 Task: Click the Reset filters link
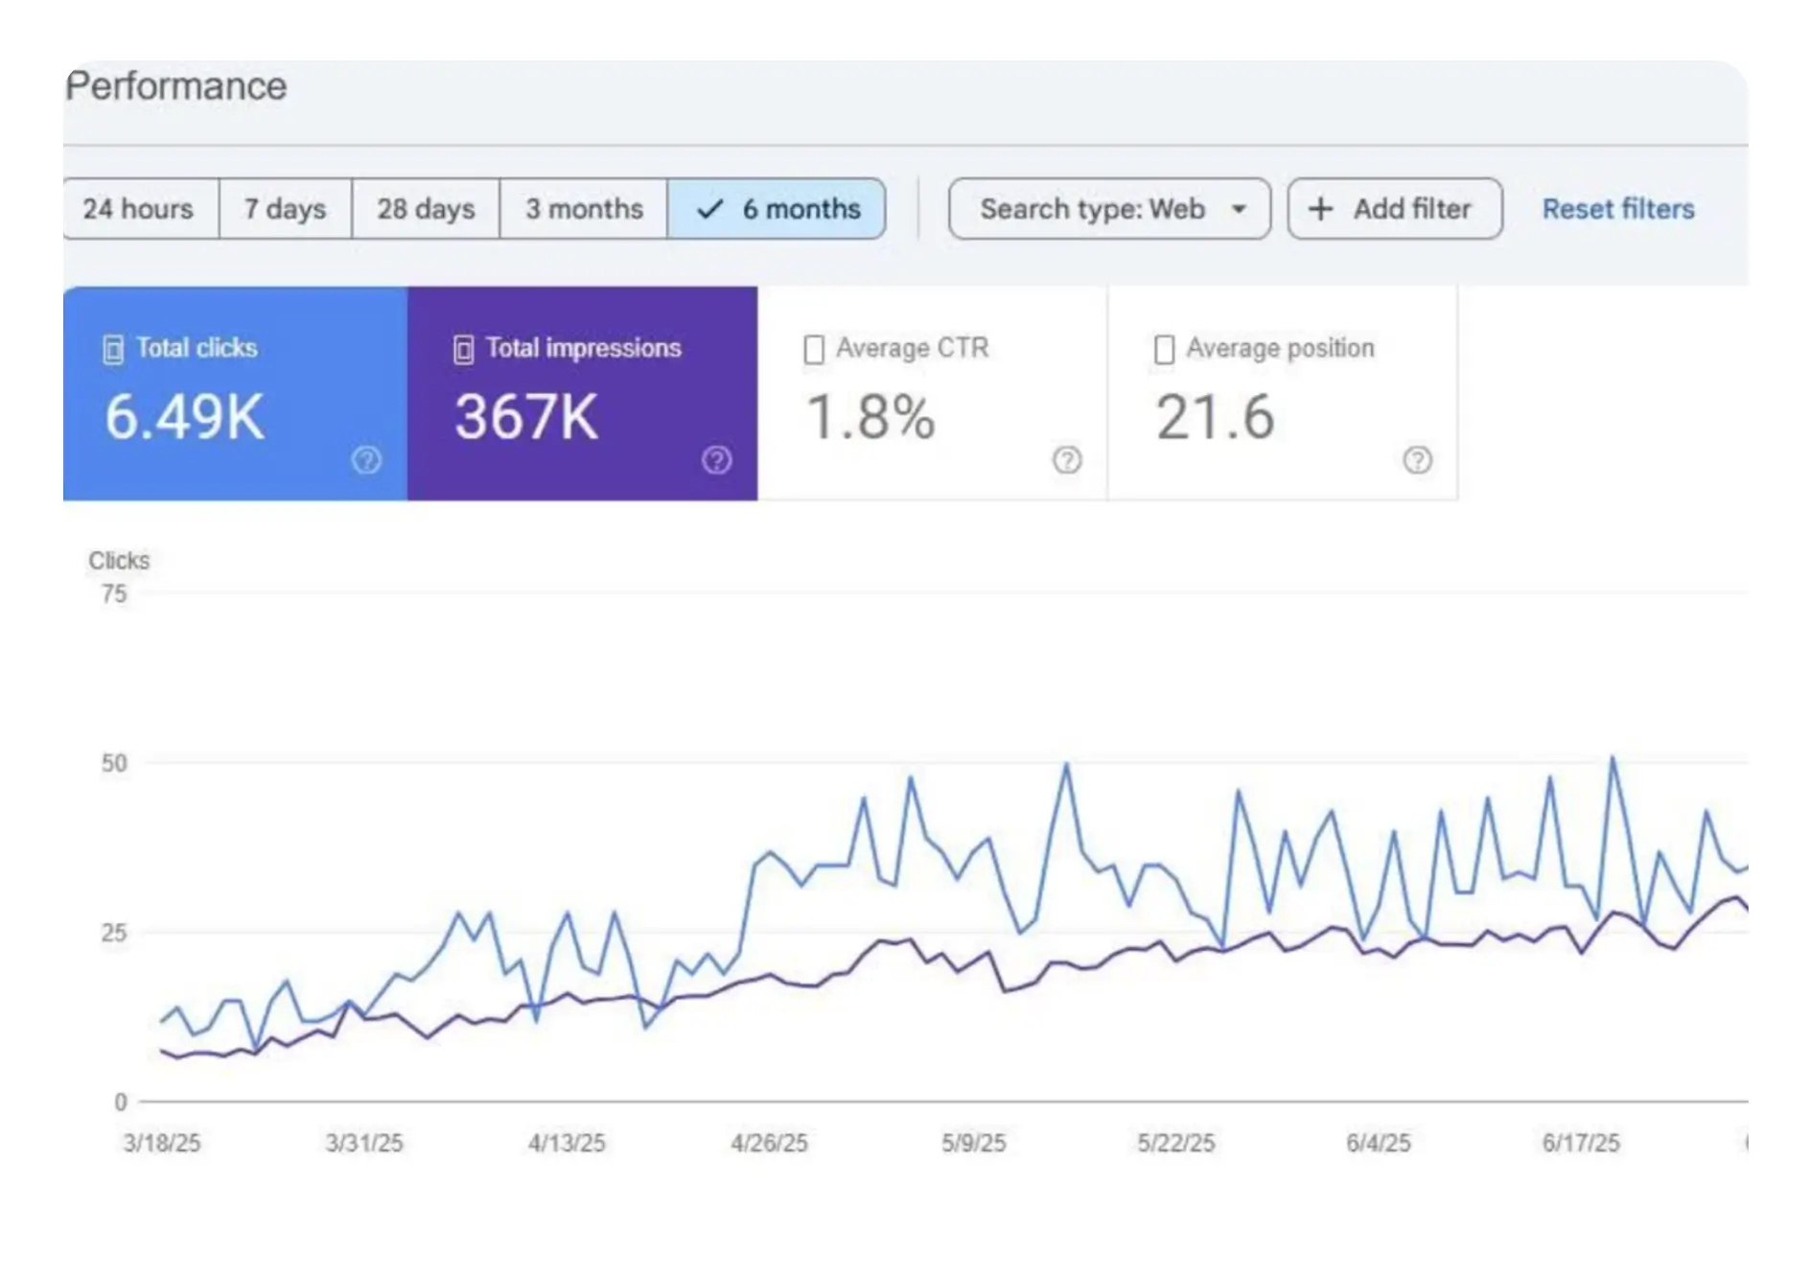(1617, 209)
